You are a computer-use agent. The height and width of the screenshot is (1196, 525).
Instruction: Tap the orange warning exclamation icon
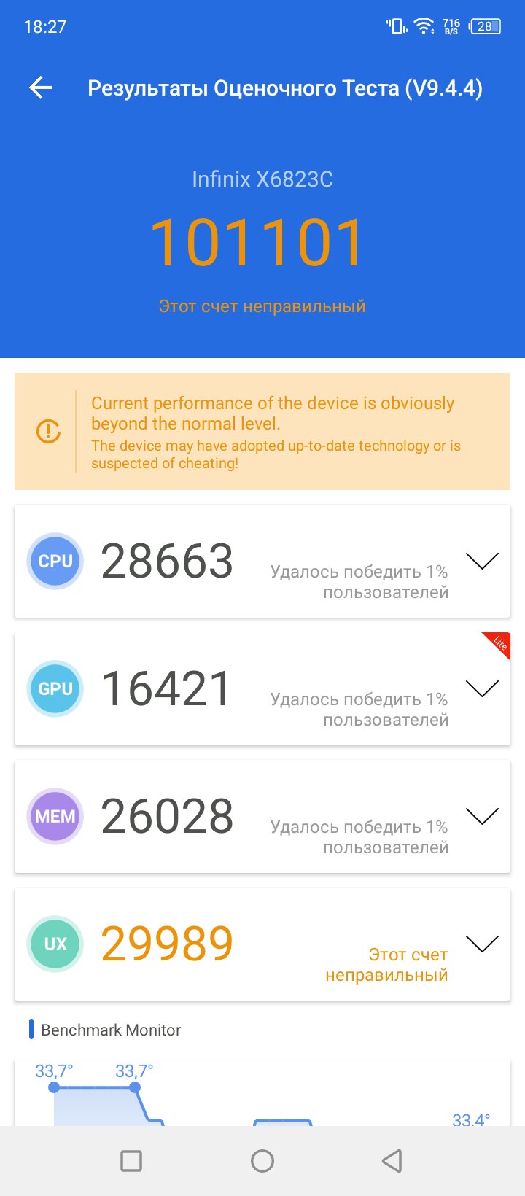pyautogui.click(x=48, y=431)
